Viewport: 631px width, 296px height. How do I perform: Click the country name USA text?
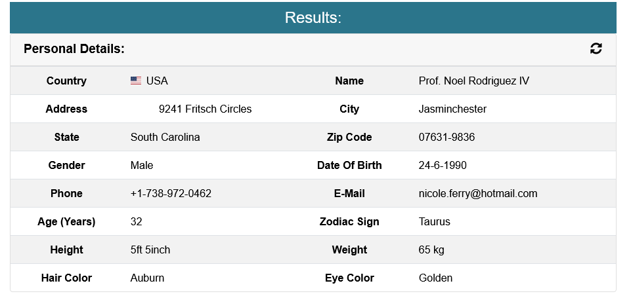[x=157, y=81]
